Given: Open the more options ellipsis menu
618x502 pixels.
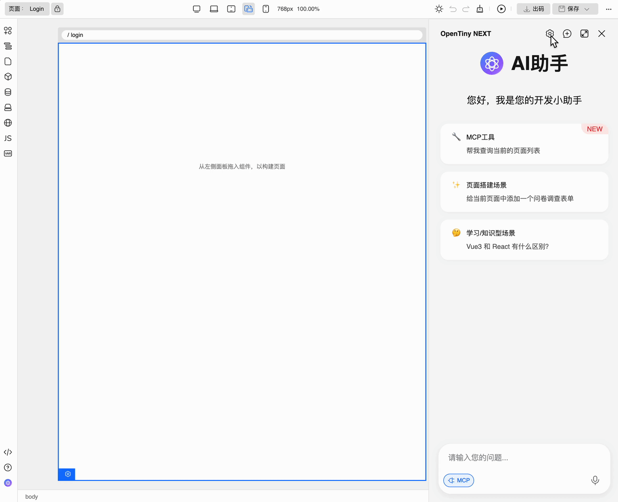Looking at the screenshot, I should pos(608,9).
